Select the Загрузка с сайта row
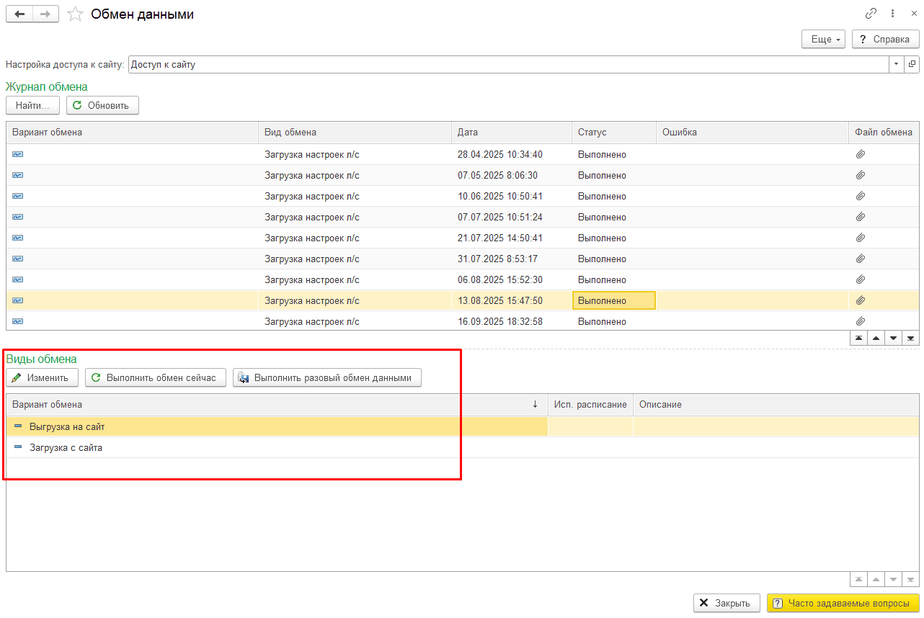This screenshot has height=618, width=924. (66, 447)
